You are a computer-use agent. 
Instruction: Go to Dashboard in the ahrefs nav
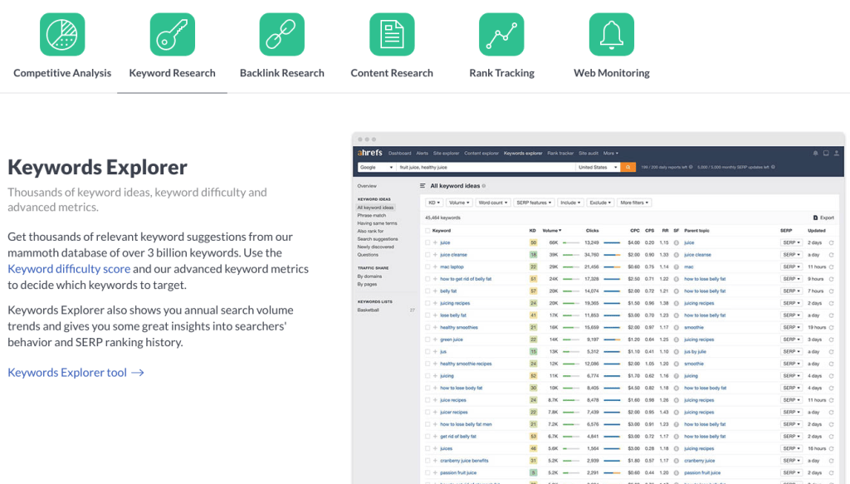[x=400, y=154]
